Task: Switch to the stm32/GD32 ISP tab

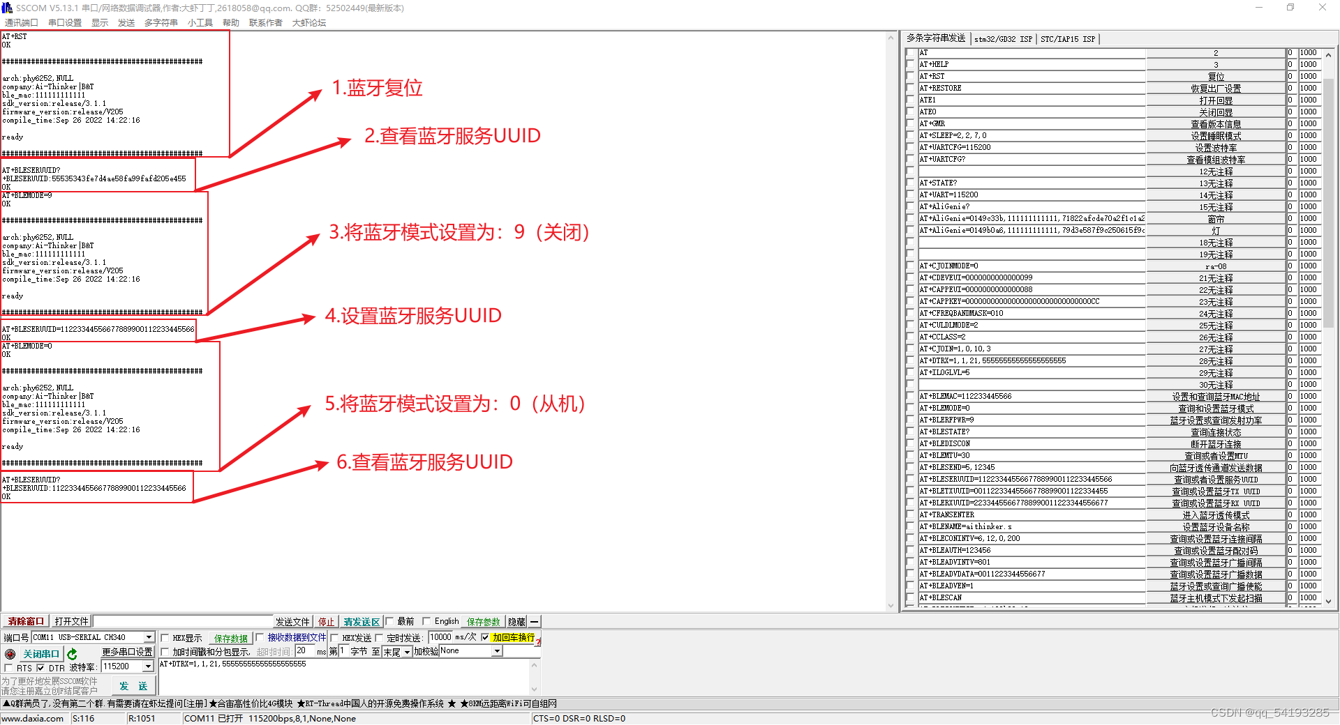Action: [1003, 39]
